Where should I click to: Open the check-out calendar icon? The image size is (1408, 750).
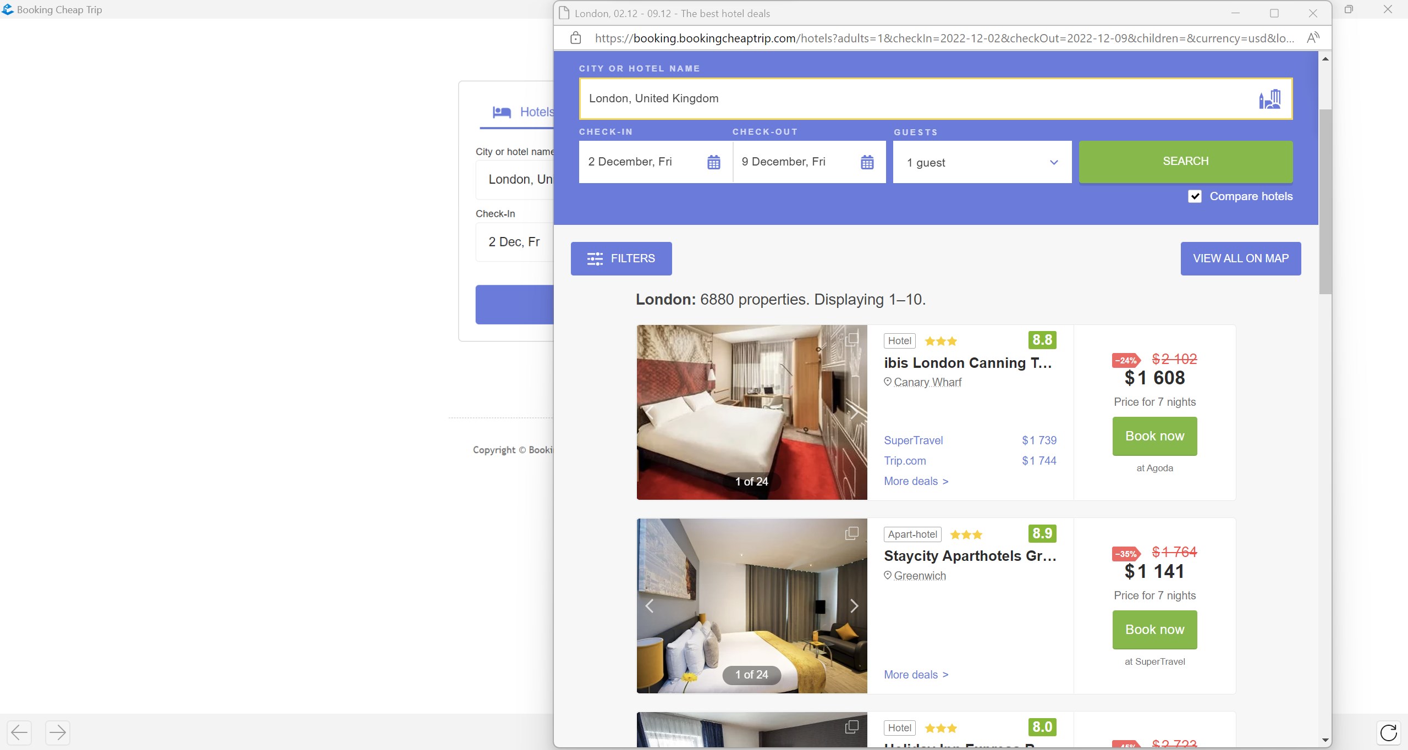pyautogui.click(x=867, y=162)
